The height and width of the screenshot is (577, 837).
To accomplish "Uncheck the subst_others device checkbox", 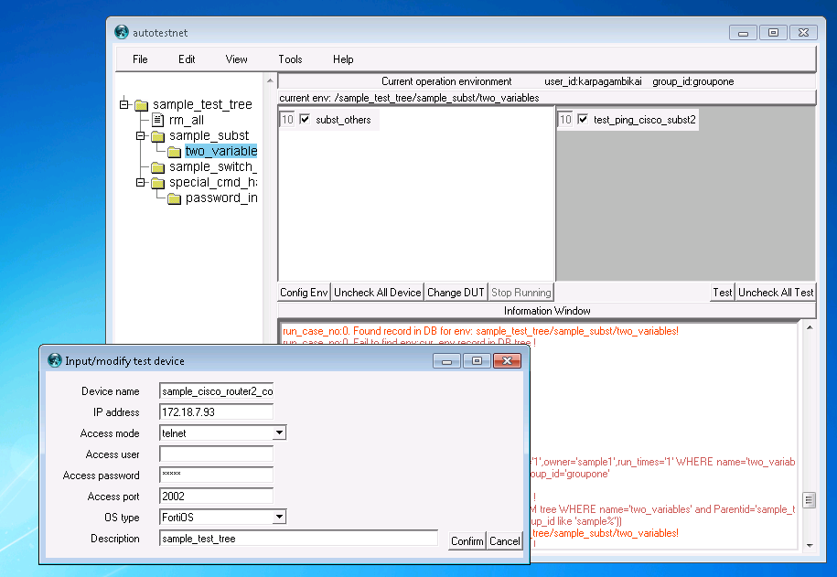I will [306, 120].
